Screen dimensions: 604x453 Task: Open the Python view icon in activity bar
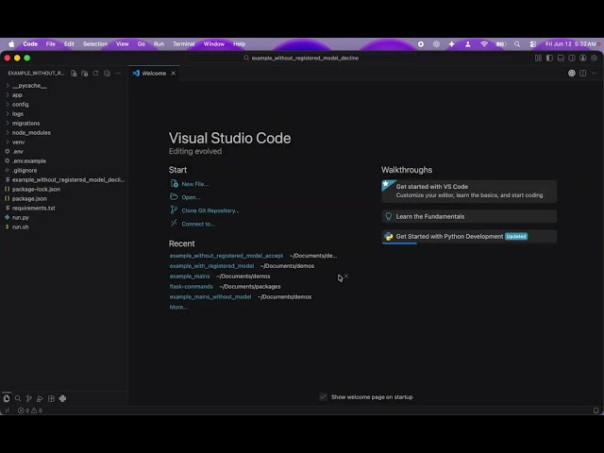click(x=62, y=398)
